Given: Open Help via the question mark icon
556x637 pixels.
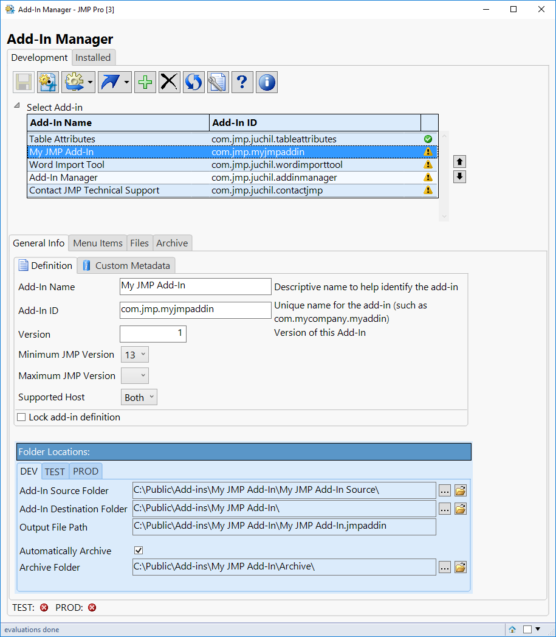Looking at the screenshot, I should click(x=242, y=82).
